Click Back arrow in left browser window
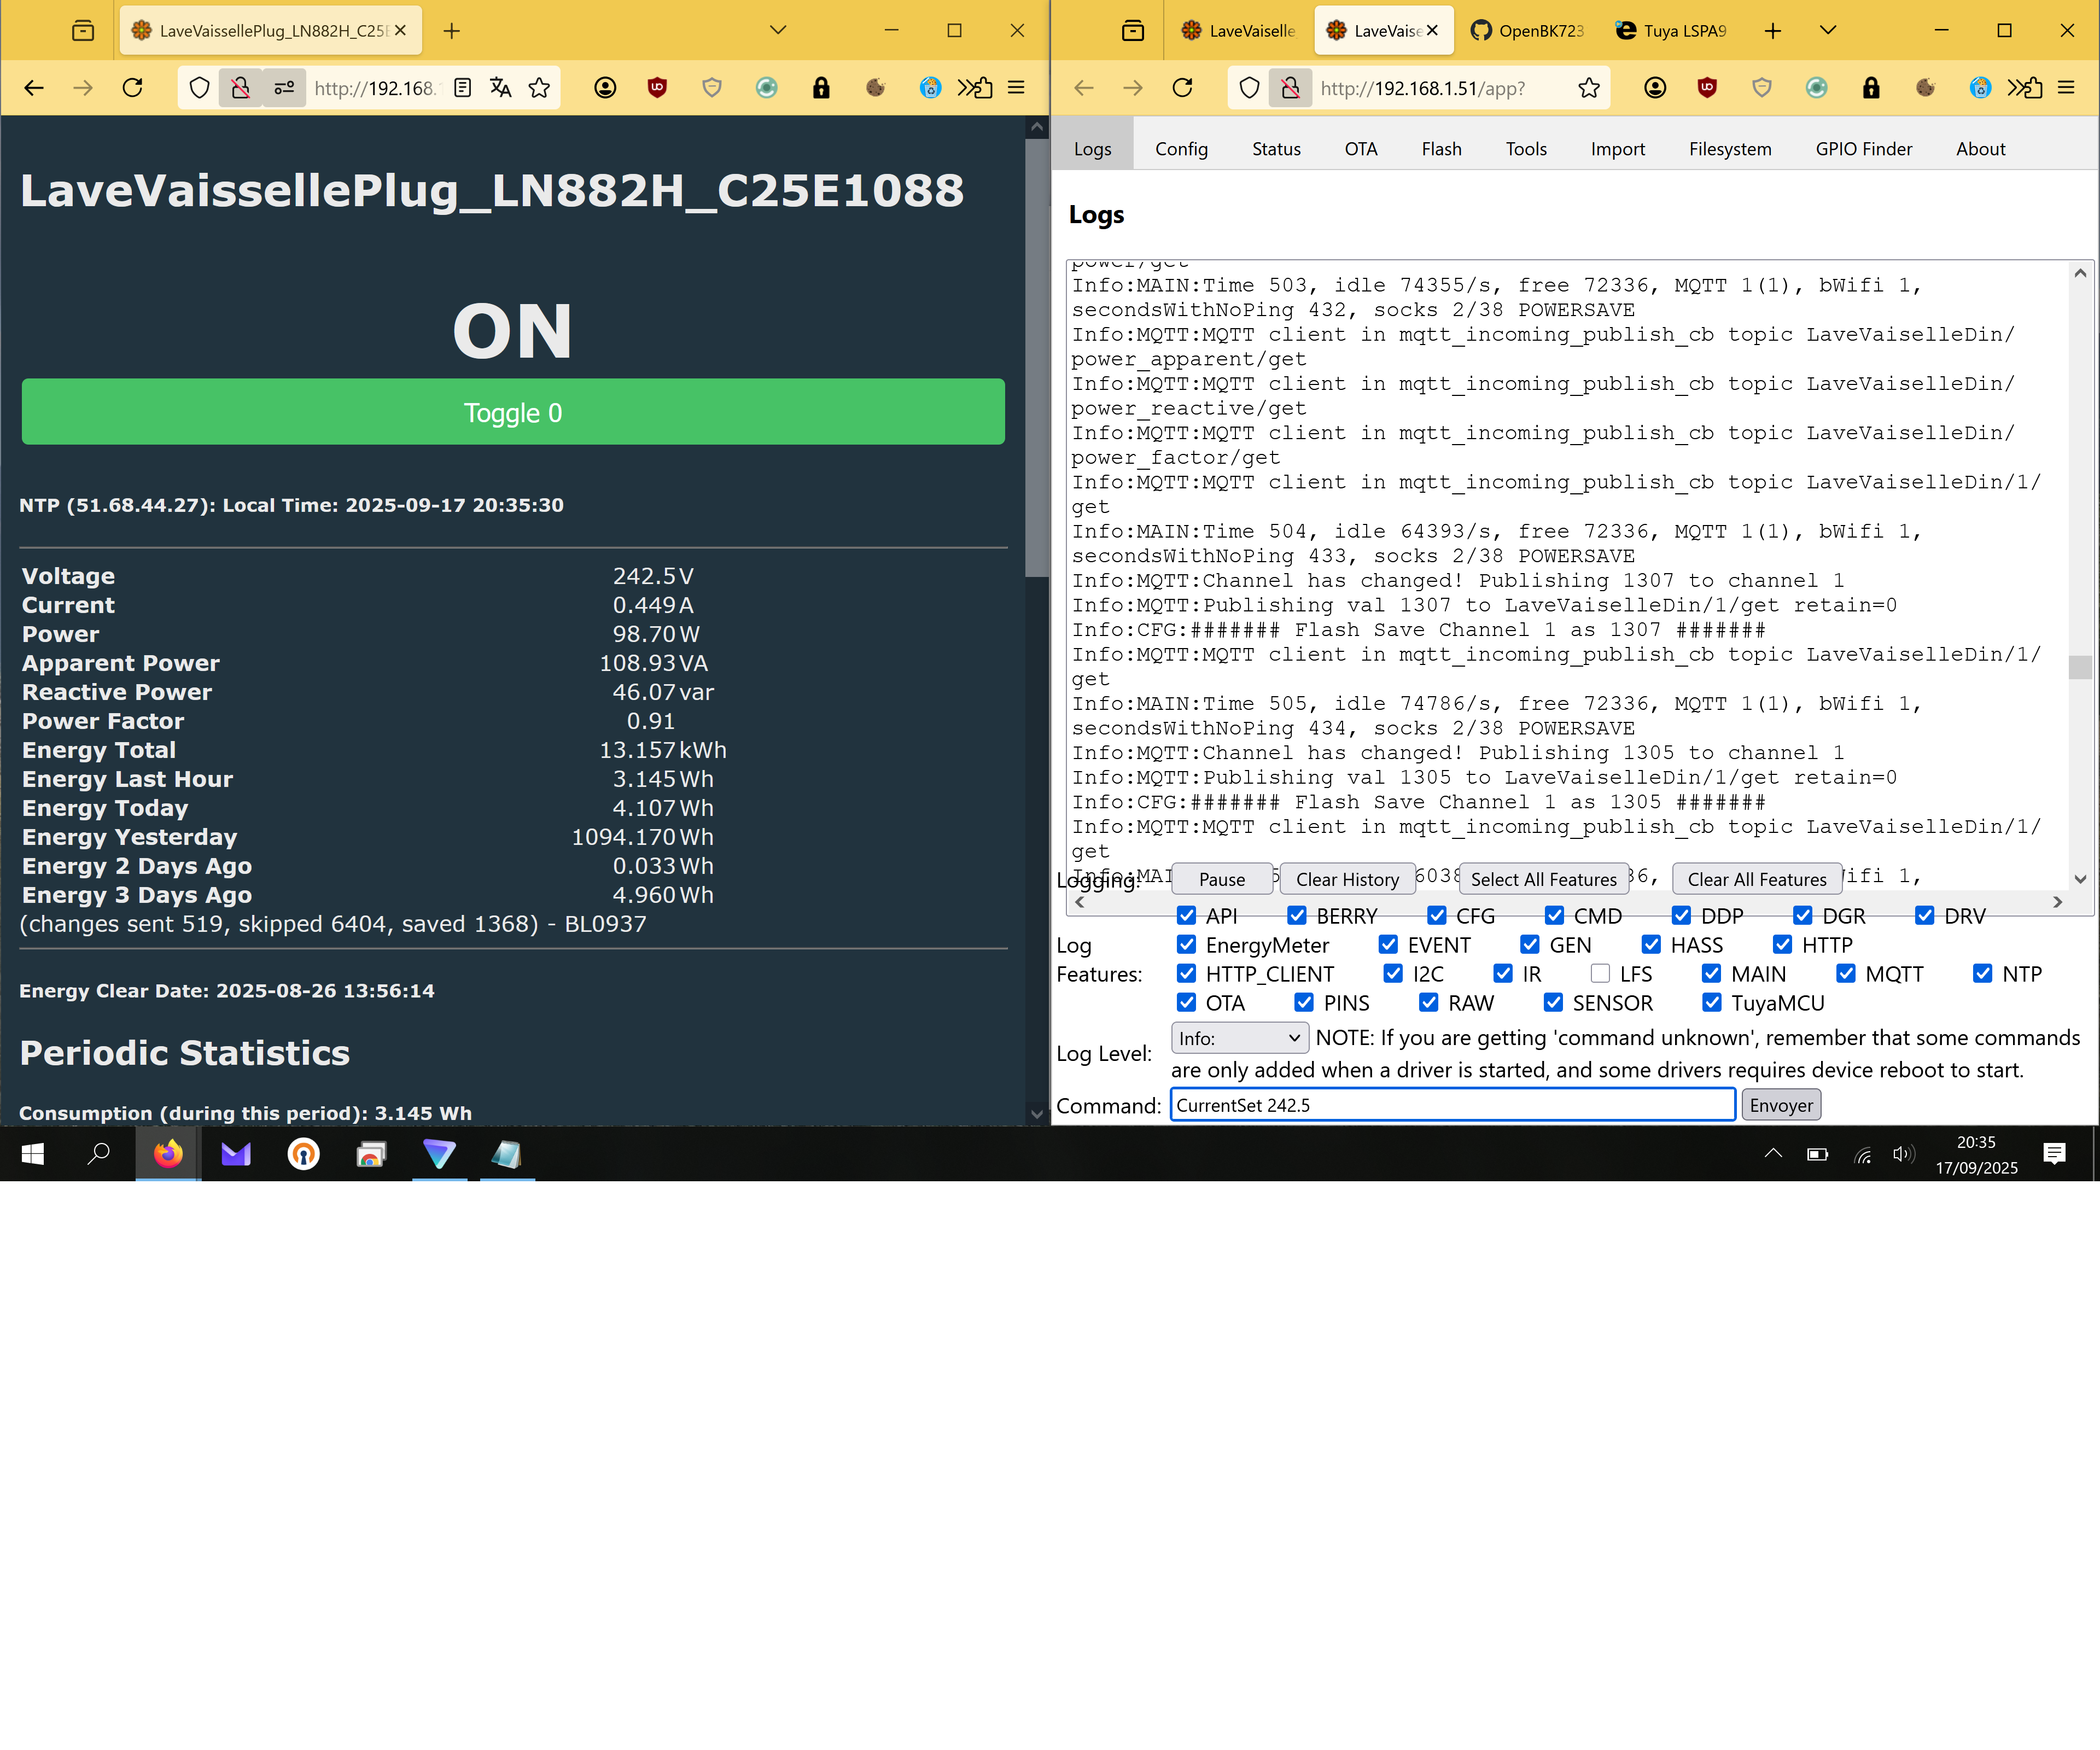Image resolution: width=2100 pixels, height=1750 pixels. click(x=33, y=88)
